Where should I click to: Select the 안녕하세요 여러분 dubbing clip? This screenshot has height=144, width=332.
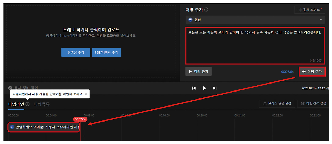click(44, 127)
